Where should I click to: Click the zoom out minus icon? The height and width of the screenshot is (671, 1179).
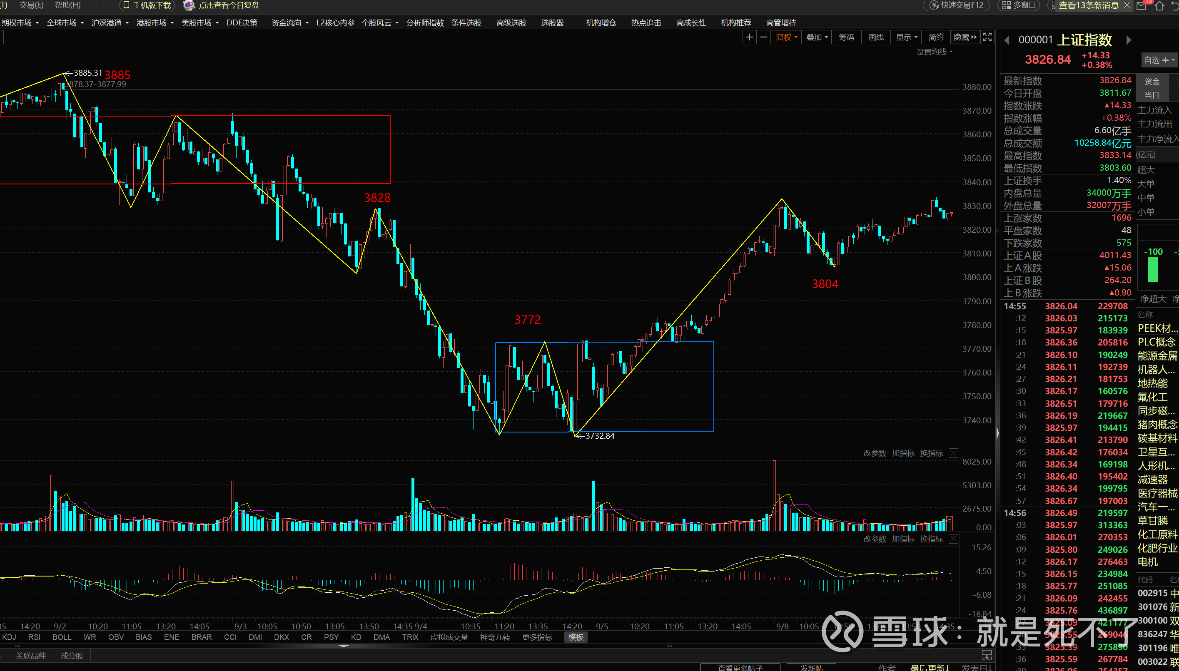(763, 37)
